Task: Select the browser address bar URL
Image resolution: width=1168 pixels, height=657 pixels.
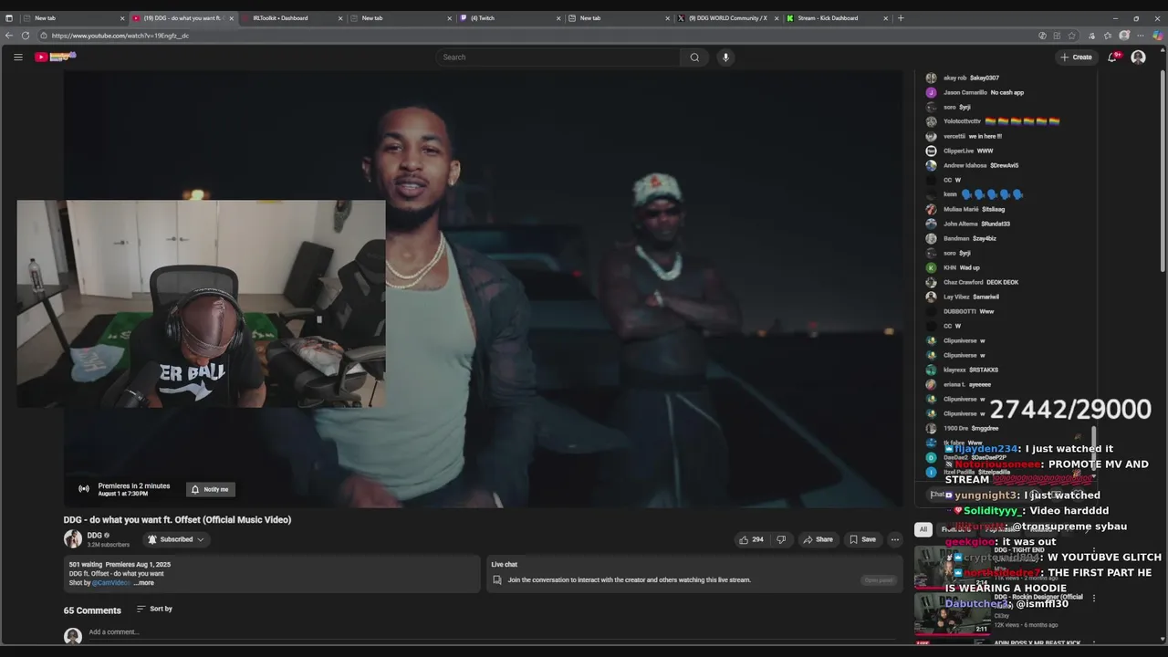Action: pos(120,36)
